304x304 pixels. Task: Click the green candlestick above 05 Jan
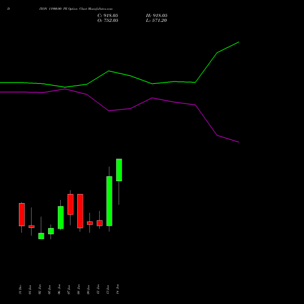[x=51, y=231]
